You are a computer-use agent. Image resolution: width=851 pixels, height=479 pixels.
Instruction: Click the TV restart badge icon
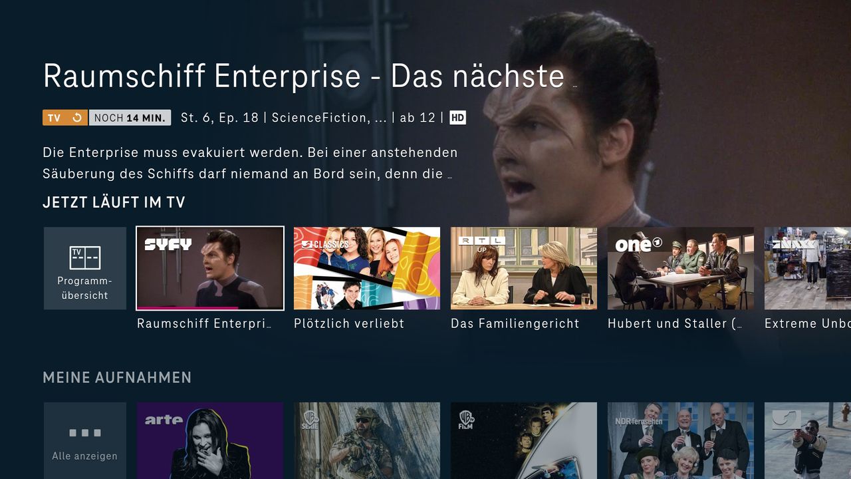pos(77,118)
